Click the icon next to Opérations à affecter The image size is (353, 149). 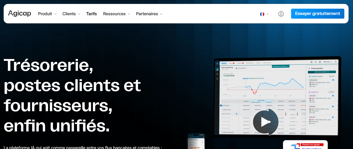click(x=236, y=114)
